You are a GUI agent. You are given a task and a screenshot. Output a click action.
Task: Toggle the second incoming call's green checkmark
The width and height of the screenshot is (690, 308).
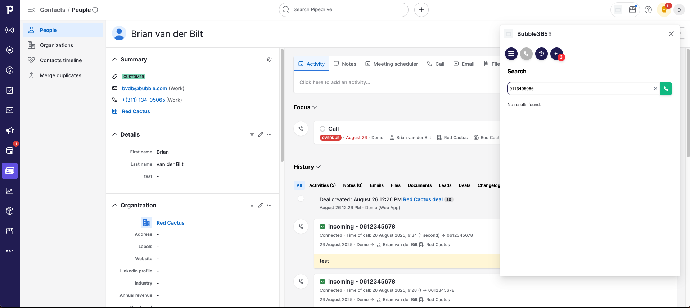pos(323,281)
